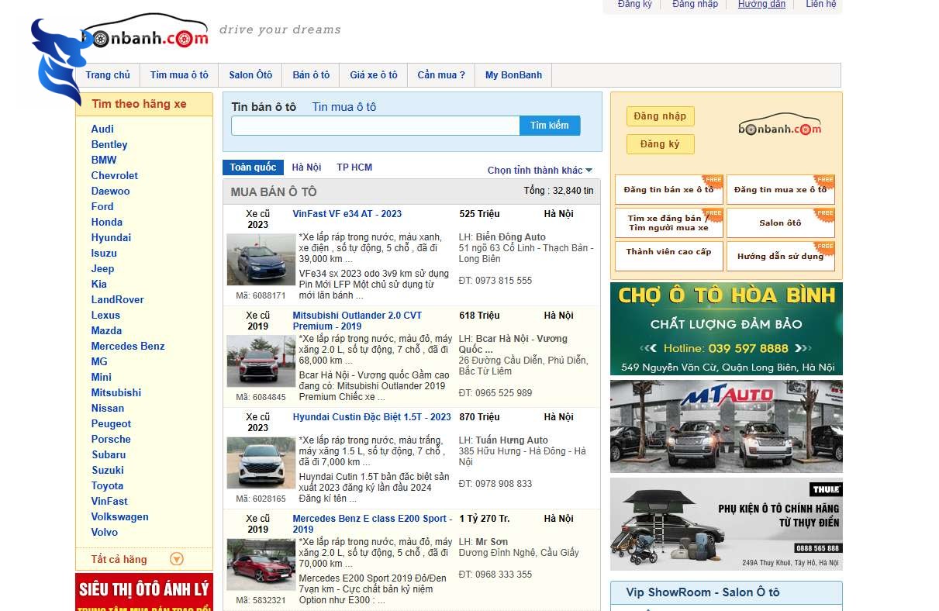Open Đăng tin bán xe ô tô
Viewport: 939px width, 611px height.
668,190
